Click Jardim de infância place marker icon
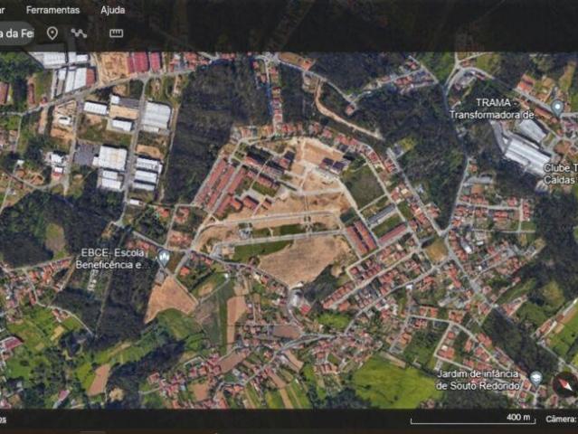Viewport: 578px width, 434px height. tap(535, 376)
